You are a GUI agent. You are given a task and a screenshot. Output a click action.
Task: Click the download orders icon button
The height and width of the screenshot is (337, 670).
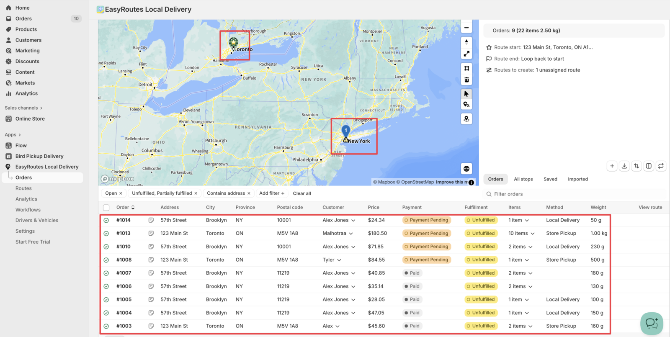point(624,166)
